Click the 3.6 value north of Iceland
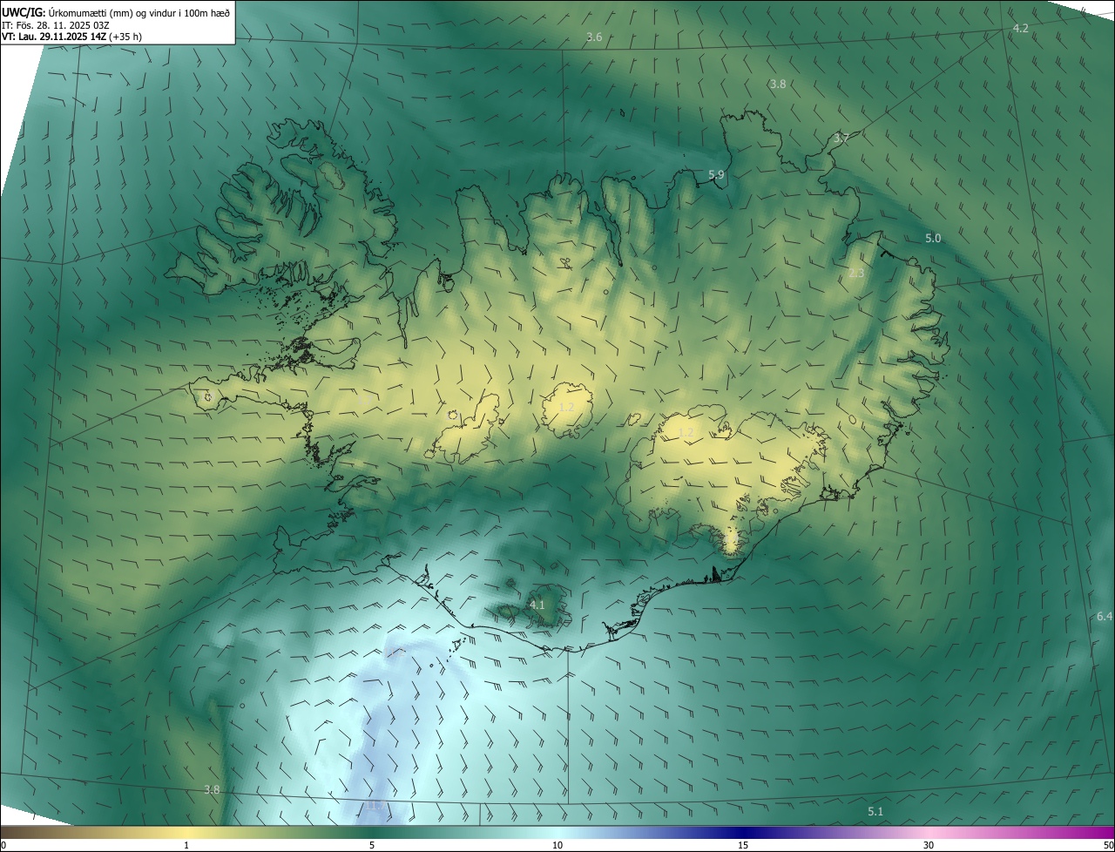Image resolution: width=1115 pixels, height=852 pixels. click(x=594, y=37)
